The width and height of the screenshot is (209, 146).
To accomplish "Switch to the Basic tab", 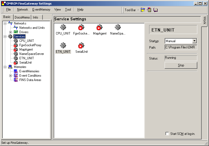I will click(x=7, y=17).
